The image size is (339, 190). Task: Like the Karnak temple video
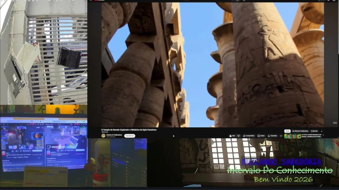(x=232, y=136)
